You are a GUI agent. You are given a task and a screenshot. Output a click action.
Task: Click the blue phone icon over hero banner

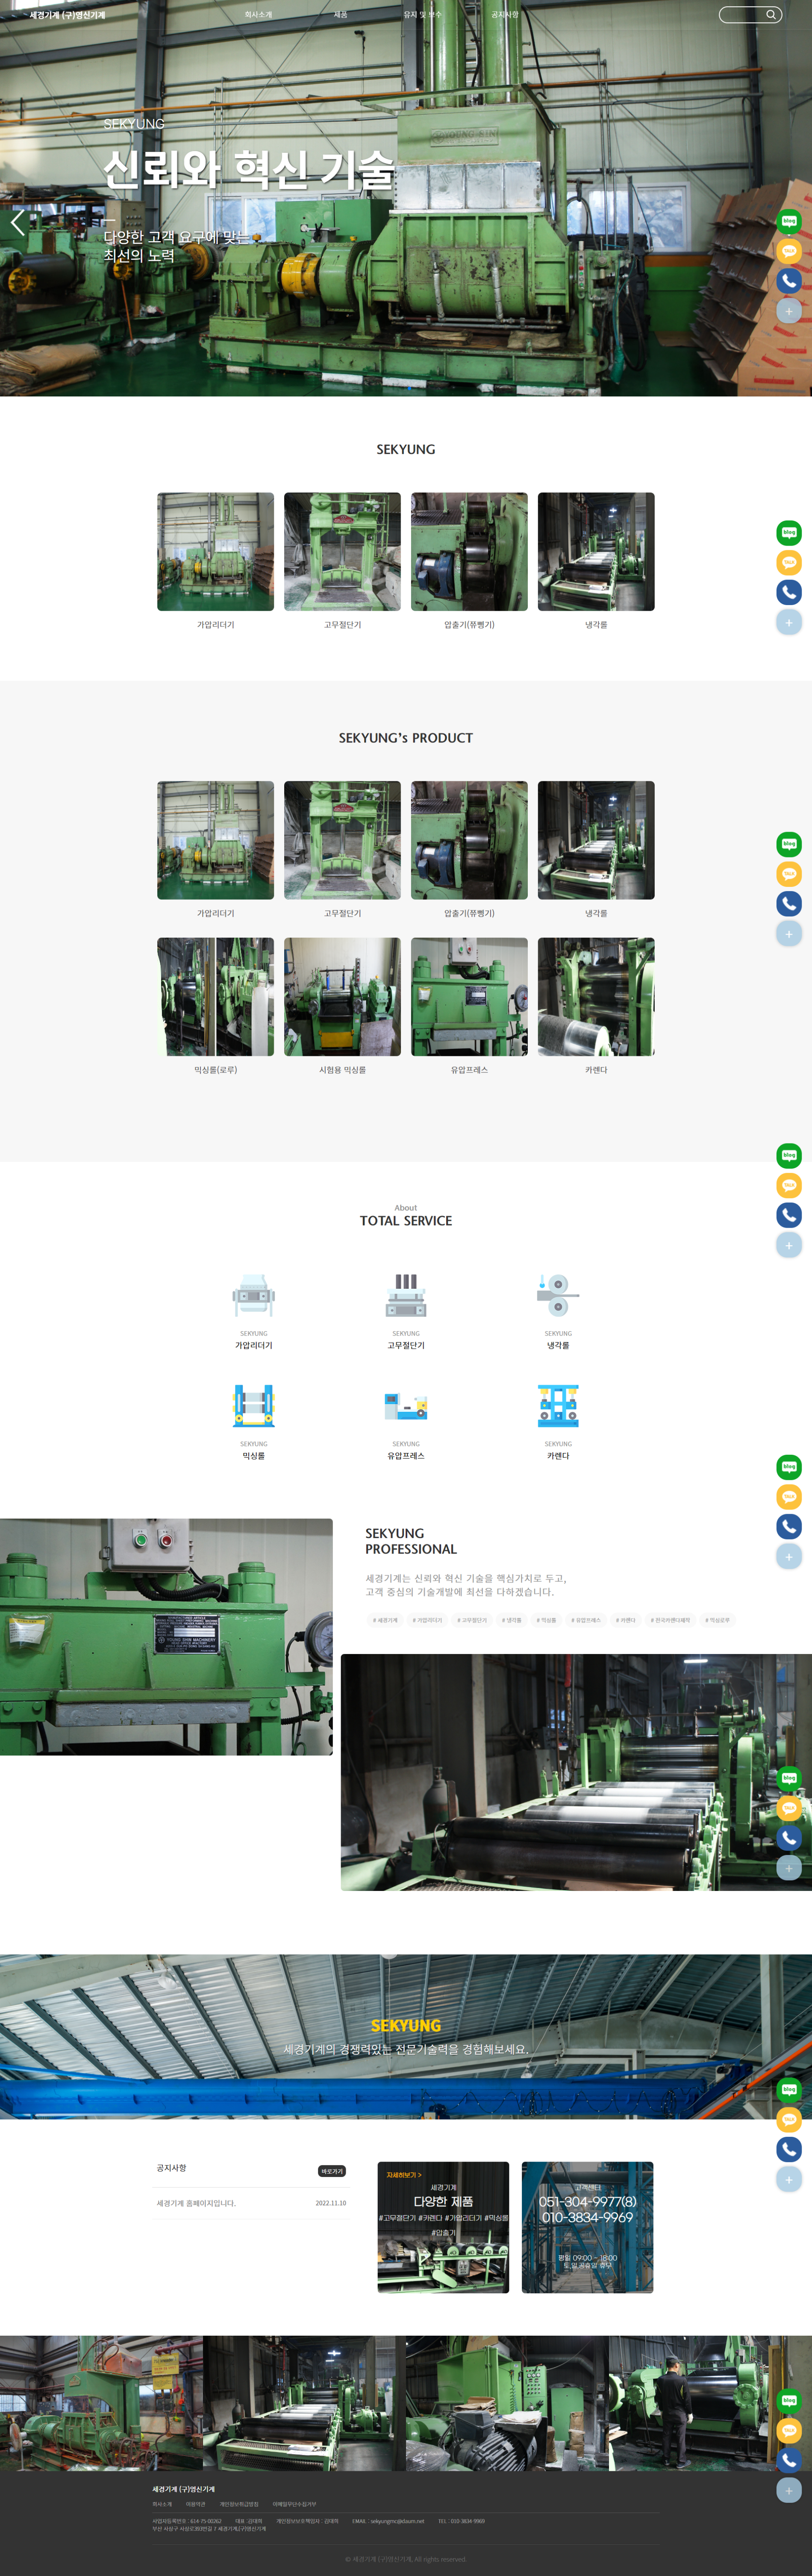789,281
